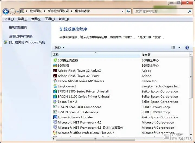The width and height of the screenshot is (195, 143).
Task: Click Microsoft Office Professional Plus 2007 icon
Action: pyautogui.click(x=55, y=133)
